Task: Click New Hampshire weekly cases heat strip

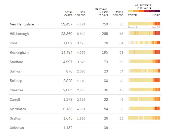Action: pos(144,24)
